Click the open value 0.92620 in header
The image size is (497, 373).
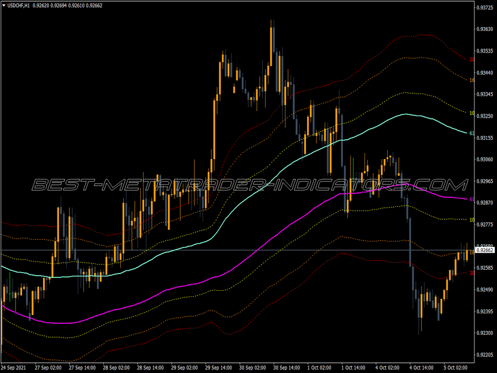40,6
